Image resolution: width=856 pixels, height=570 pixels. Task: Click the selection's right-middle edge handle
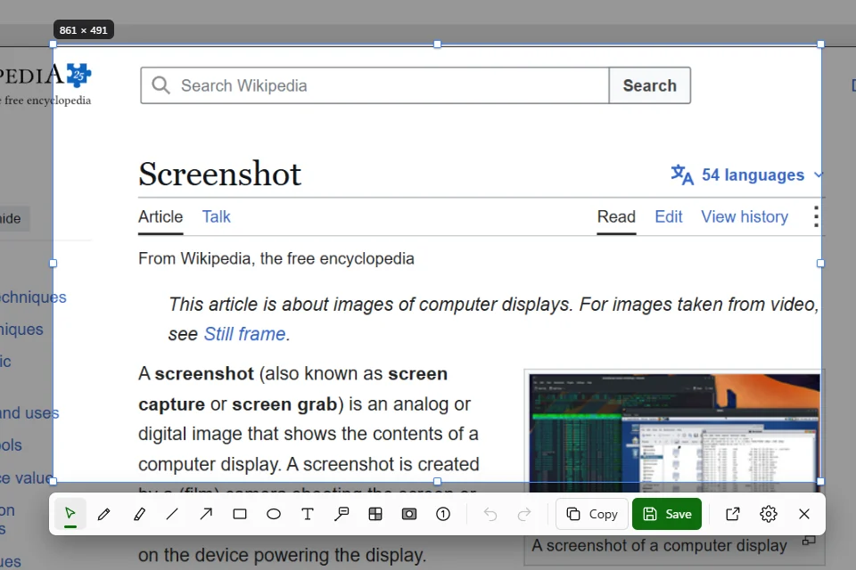pyautogui.click(x=820, y=264)
